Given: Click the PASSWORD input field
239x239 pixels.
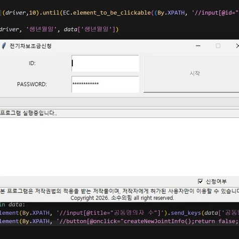Looking at the screenshot, I should click(x=105, y=84).
